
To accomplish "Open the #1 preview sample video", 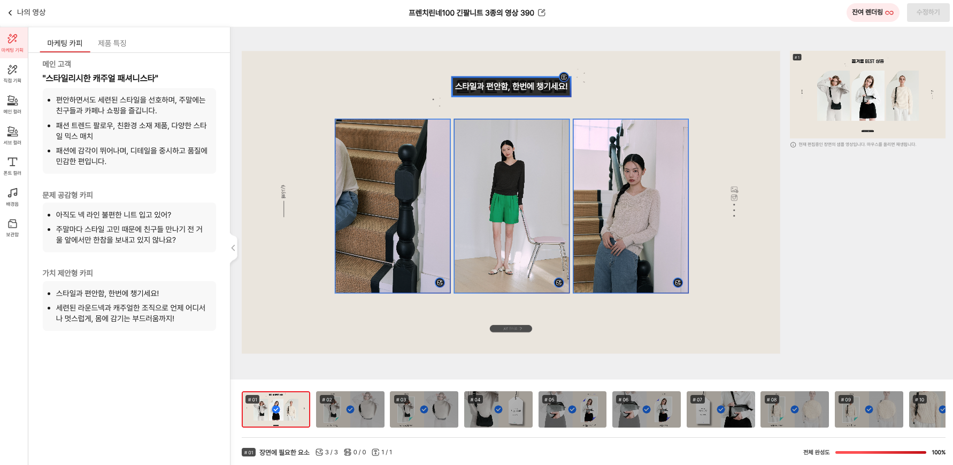I will [867, 95].
